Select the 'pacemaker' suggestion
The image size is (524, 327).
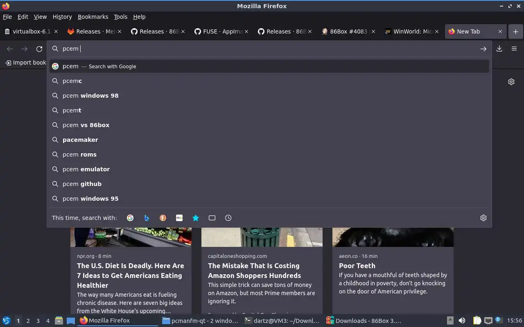coord(269,140)
